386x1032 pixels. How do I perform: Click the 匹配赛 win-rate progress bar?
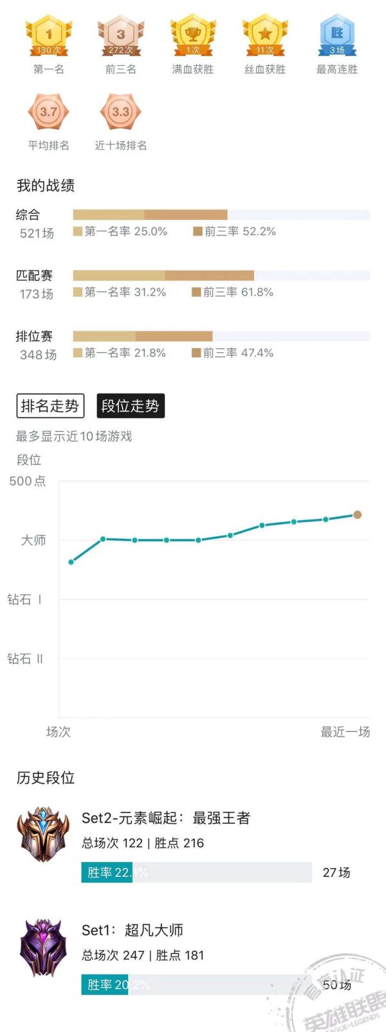click(x=221, y=276)
